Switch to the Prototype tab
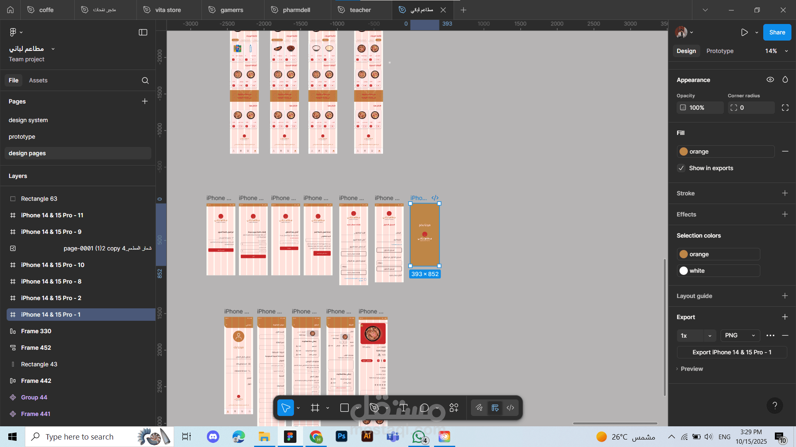Screen dimensions: 796x447 click(x=720, y=51)
